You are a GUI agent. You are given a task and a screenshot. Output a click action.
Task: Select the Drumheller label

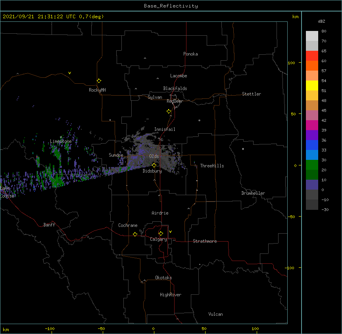[x=253, y=193]
